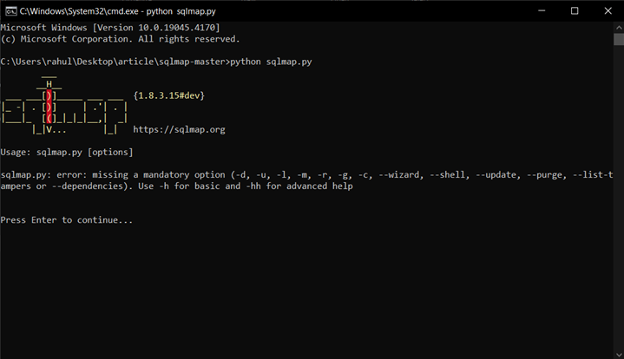Click the 'python sqlmap.py' command text

point(270,62)
